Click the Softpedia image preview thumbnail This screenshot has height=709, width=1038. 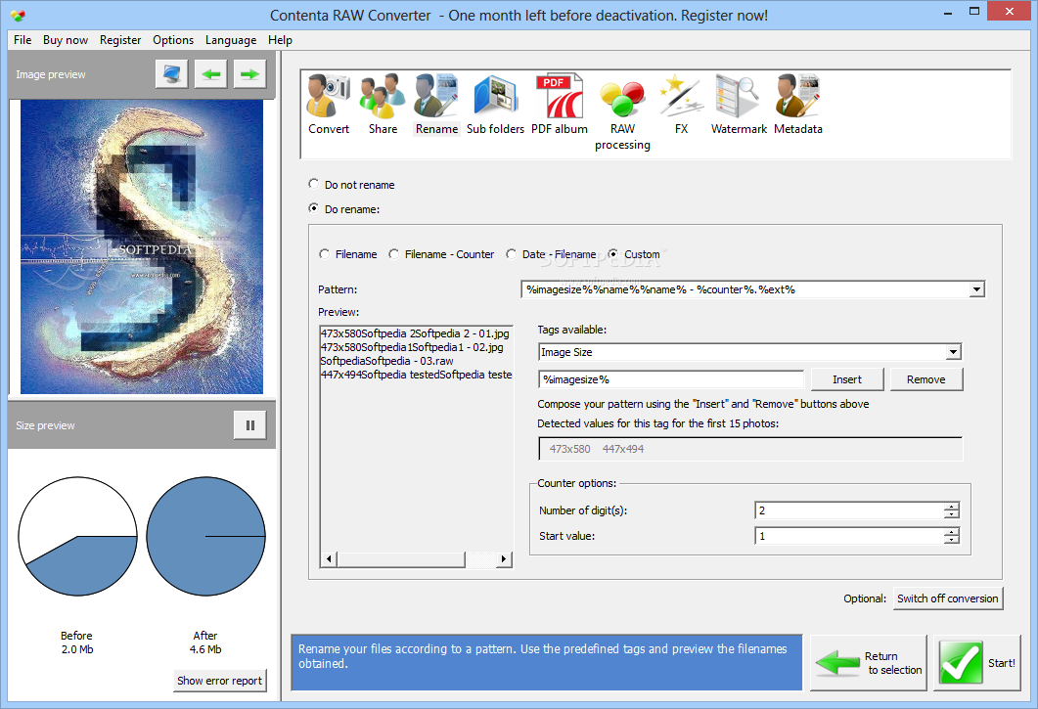tap(142, 246)
